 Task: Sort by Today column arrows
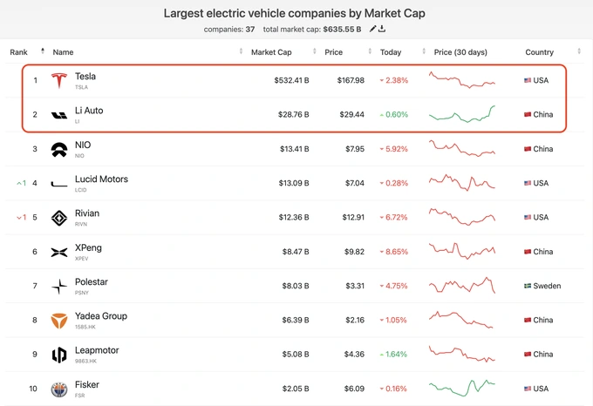tap(424, 51)
